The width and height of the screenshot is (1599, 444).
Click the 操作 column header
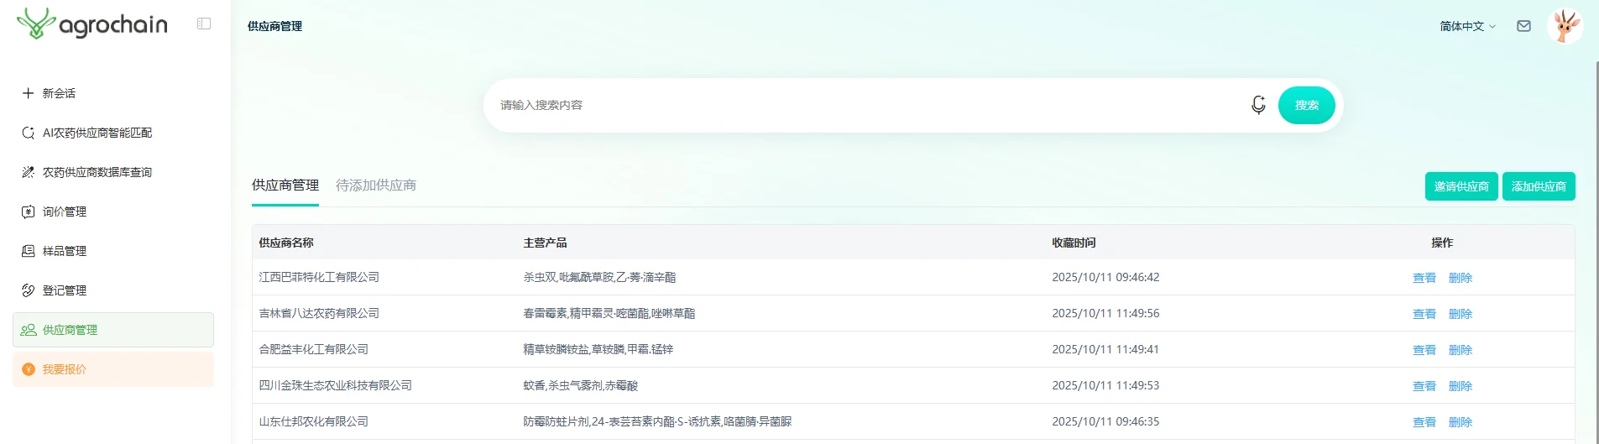[x=1442, y=243]
